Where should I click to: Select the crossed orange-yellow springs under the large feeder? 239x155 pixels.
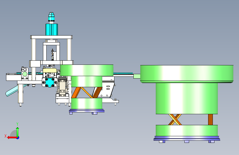(175, 119)
